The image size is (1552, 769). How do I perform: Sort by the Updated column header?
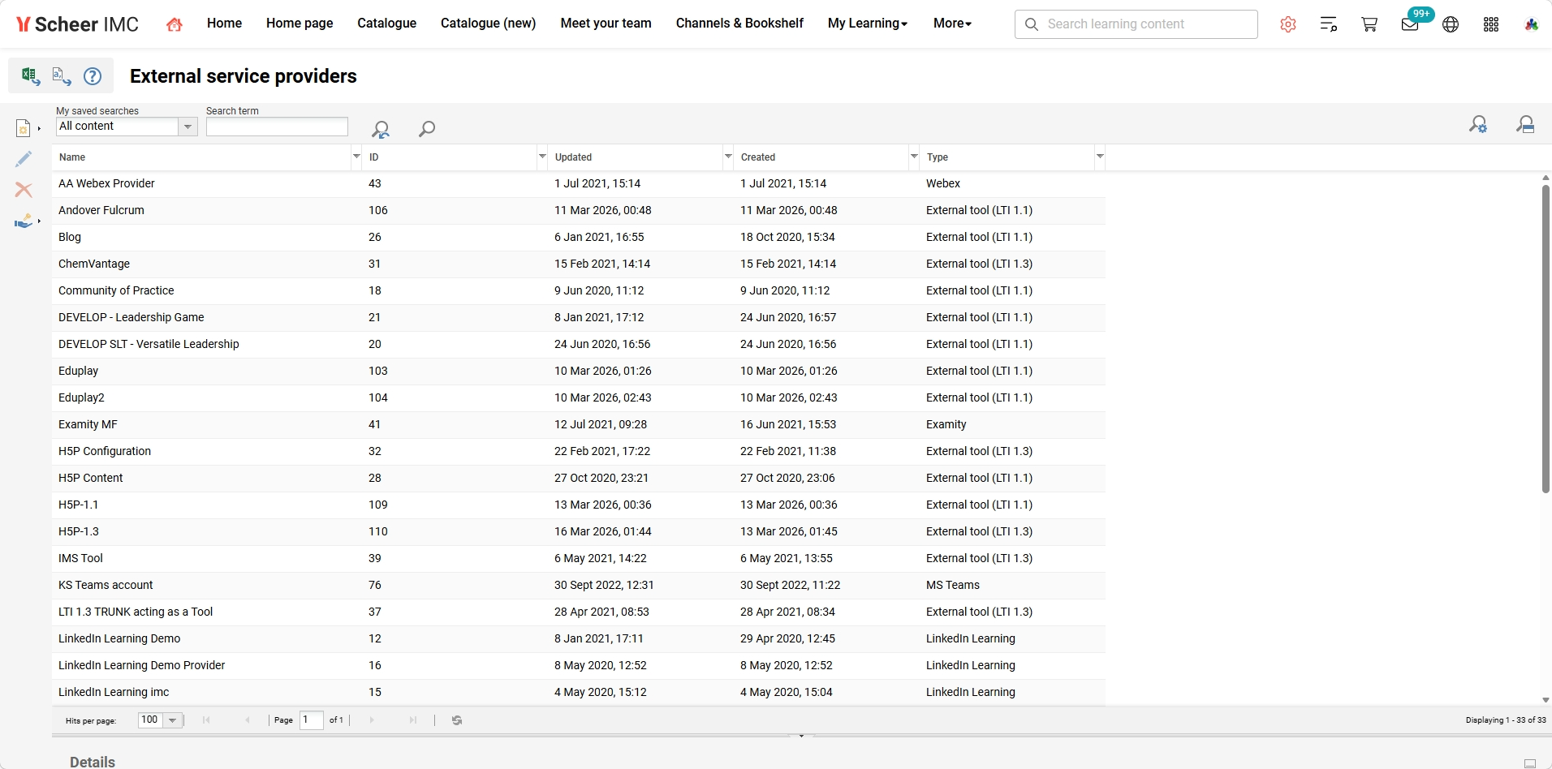point(636,157)
